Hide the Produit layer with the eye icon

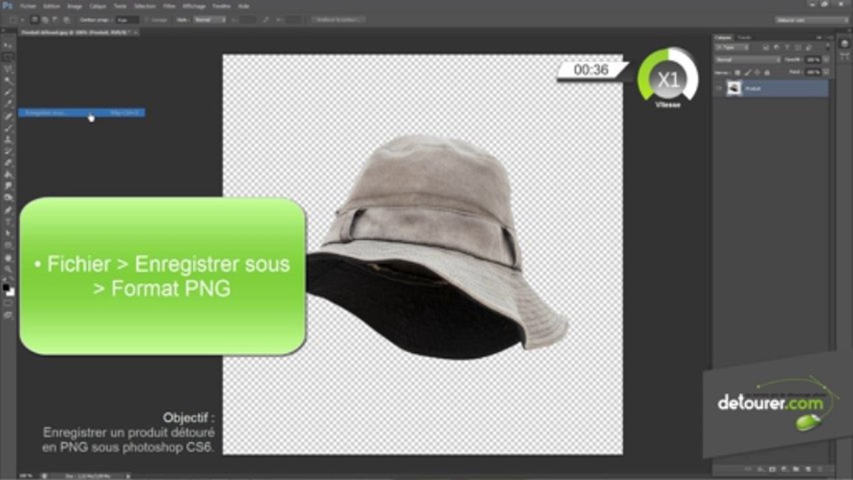(x=718, y=88)
